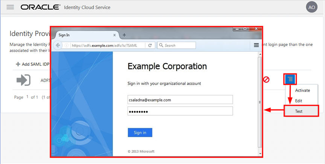Select the Sign In browser tab
This screenshot has width=325, height=164.
(x=87, y=35)
